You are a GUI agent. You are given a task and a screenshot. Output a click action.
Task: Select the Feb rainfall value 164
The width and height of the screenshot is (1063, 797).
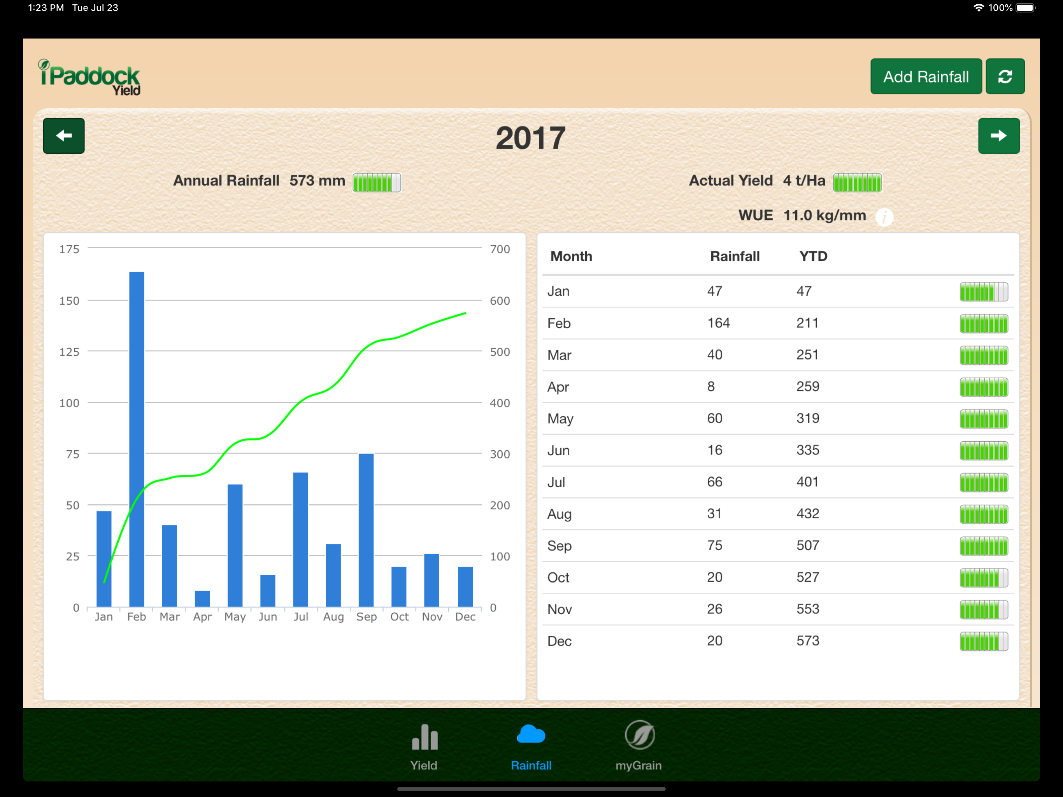[x=718, y=323]
